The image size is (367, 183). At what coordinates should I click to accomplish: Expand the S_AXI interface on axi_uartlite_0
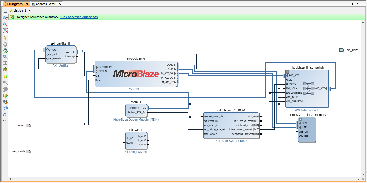(48, 50)
